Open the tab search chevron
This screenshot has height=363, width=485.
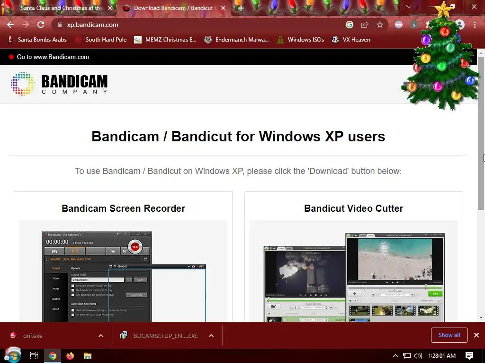(409, 7)
